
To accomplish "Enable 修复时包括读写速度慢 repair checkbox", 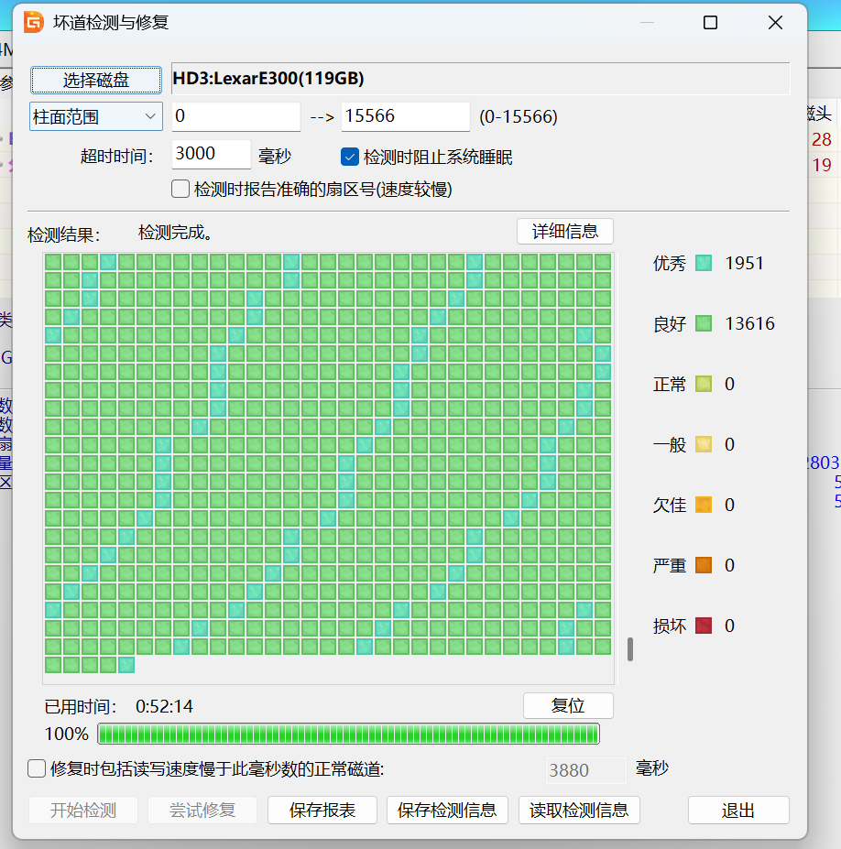I will coord(37,769).
